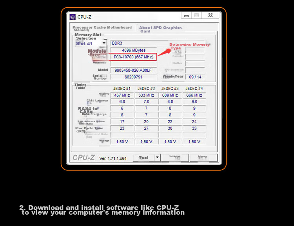Click Row Cycle Time value 33
Screen dimensions: 294x226
pyautogui.click(x=194, y=128)
